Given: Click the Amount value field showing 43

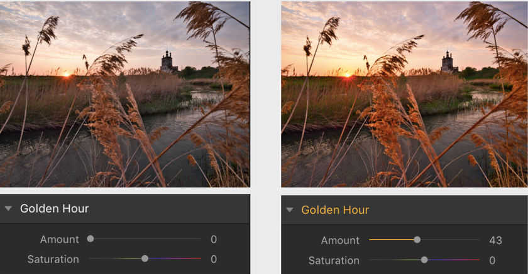Looking at the screenshot, I should click(495, 240).
